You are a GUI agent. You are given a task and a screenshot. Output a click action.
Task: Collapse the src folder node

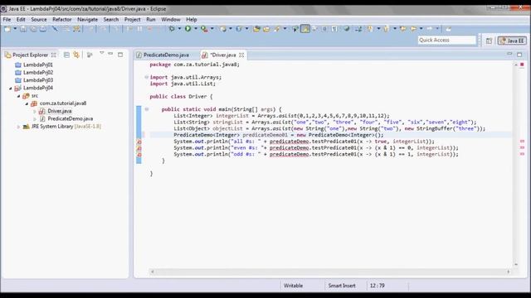tap(18, 96)
